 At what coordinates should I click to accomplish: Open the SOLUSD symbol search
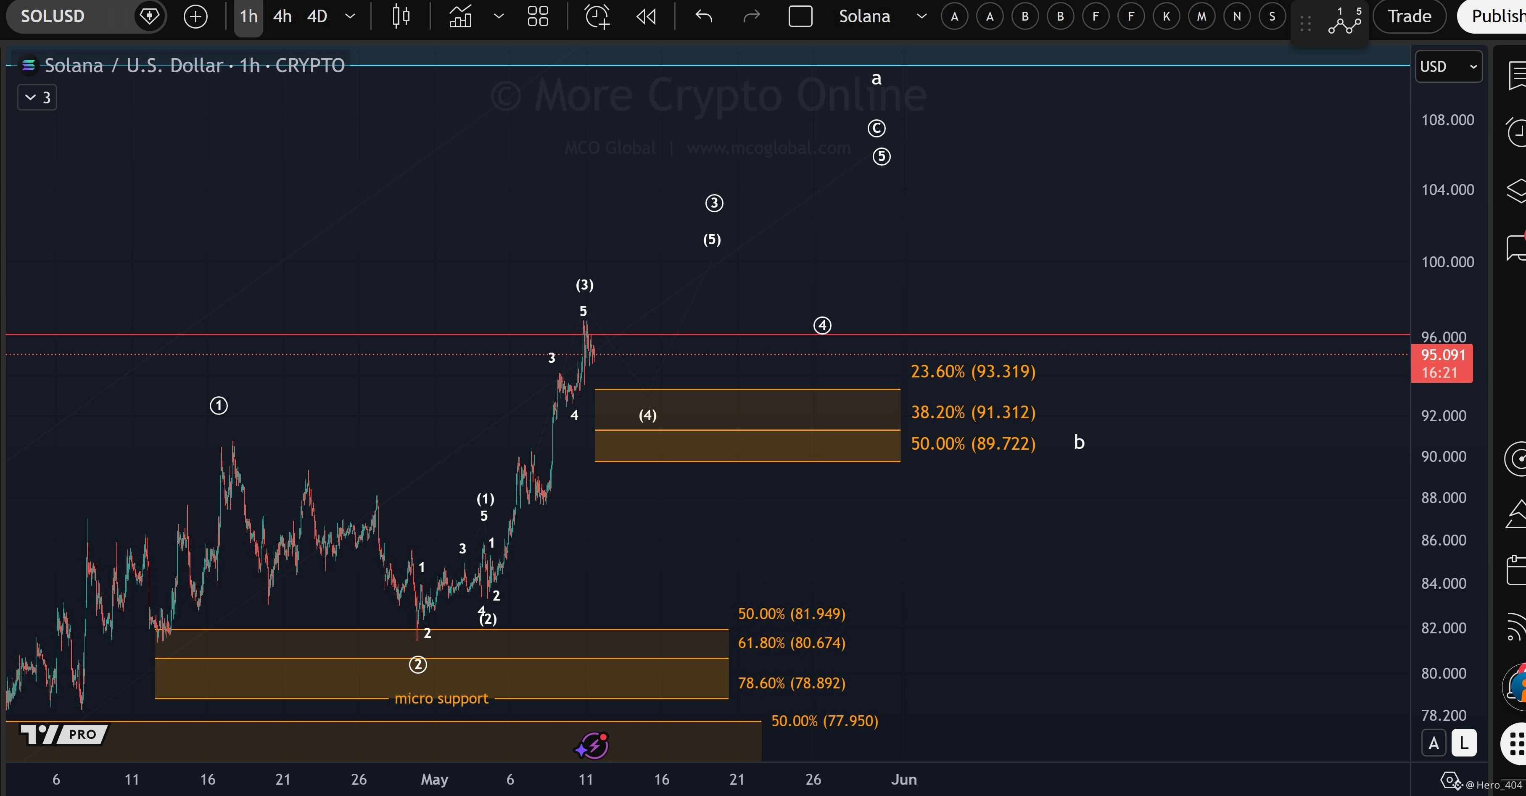(x=53, y=16)
